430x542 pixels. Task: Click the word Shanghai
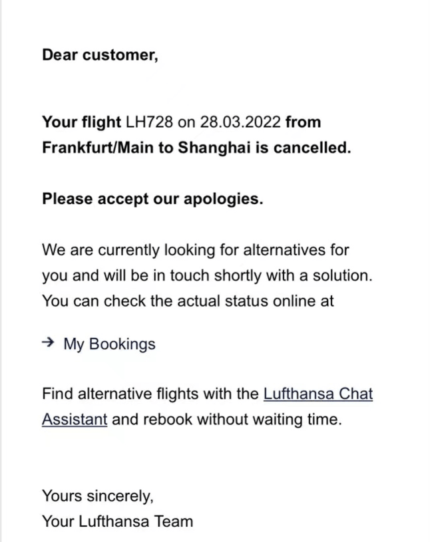pyautogui.click(x=213, y=148)
